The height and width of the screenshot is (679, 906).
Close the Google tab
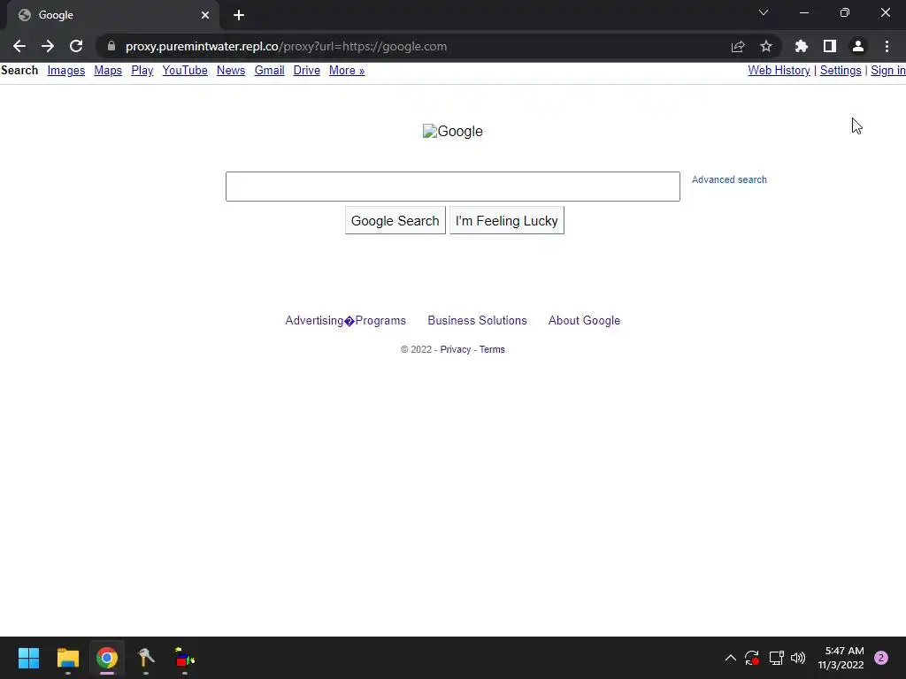[x=205, y=15]
